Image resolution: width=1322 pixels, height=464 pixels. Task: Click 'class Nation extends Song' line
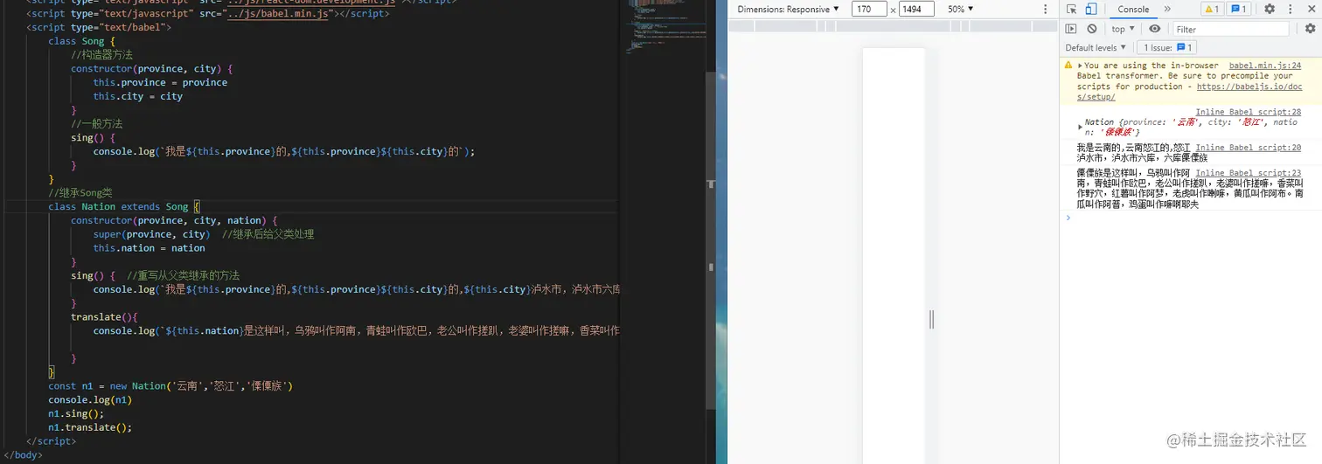tap(124, 206)
